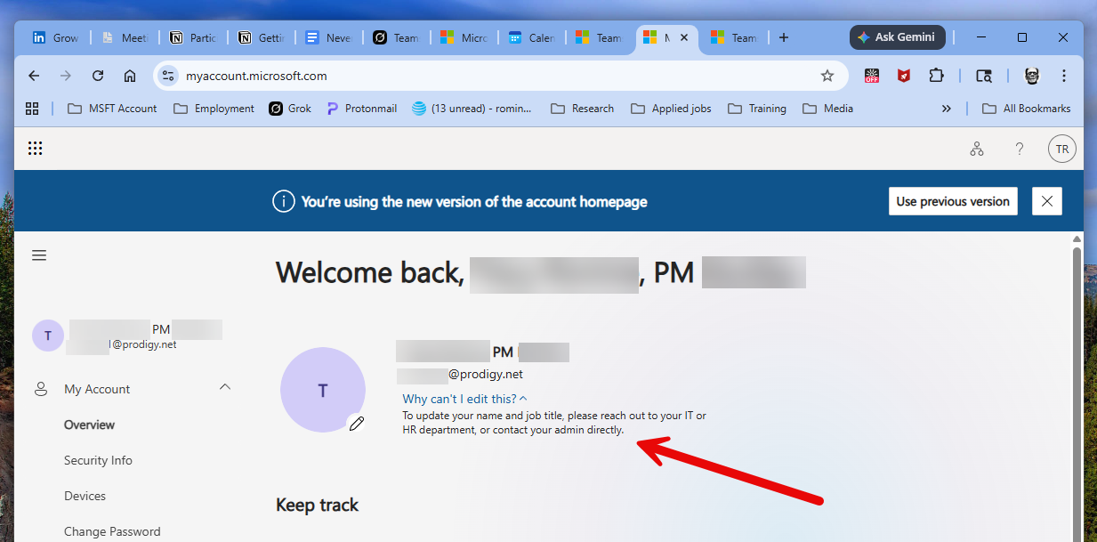Close the active Microsoft account tab
Viewport: 1097px width, 542px height.
point(684,37)
